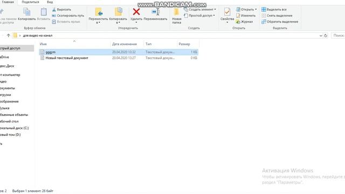Open OneDrive in the navigation pane

click(x=4, y=57)
